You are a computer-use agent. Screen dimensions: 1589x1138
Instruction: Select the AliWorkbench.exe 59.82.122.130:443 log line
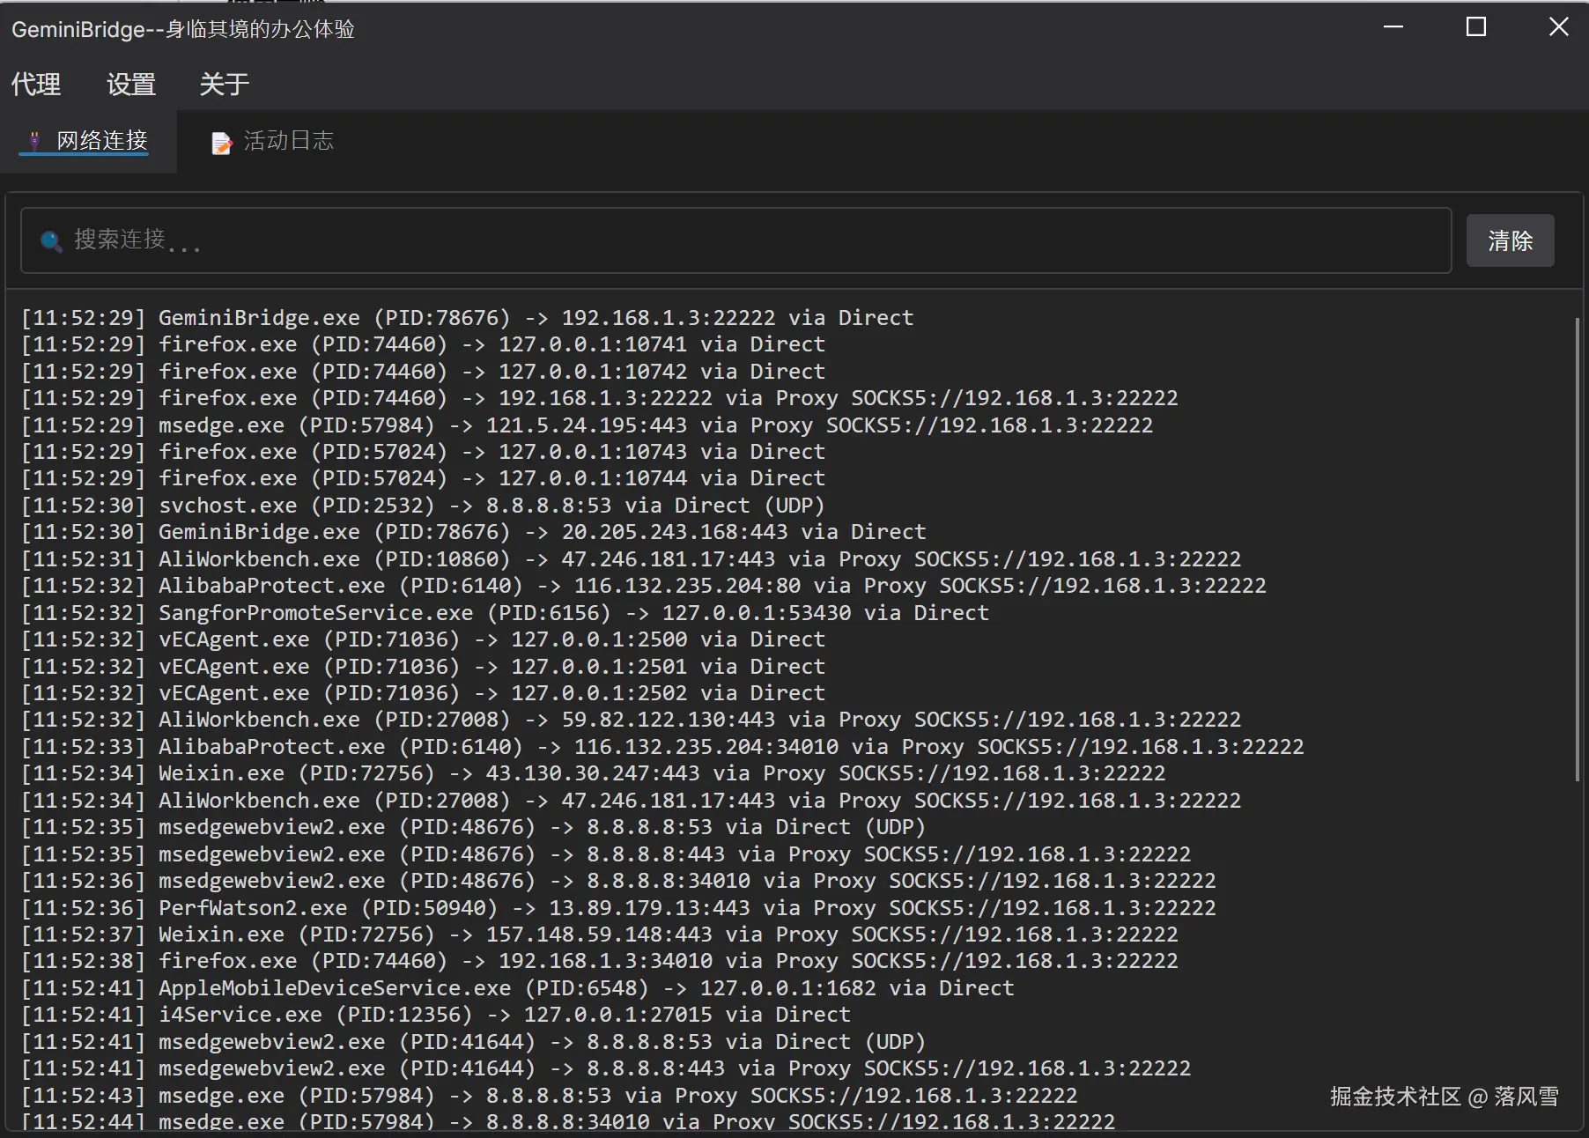632,720
